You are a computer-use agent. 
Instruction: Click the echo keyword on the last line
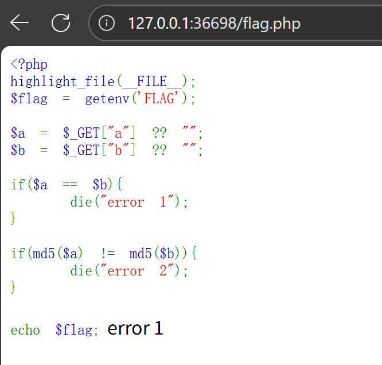click(26, 330)
